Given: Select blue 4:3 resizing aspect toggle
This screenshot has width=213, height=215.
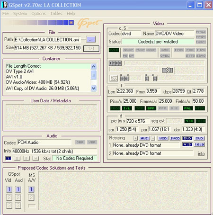Looking at the screenshot, I should click(x=187, y=144).
